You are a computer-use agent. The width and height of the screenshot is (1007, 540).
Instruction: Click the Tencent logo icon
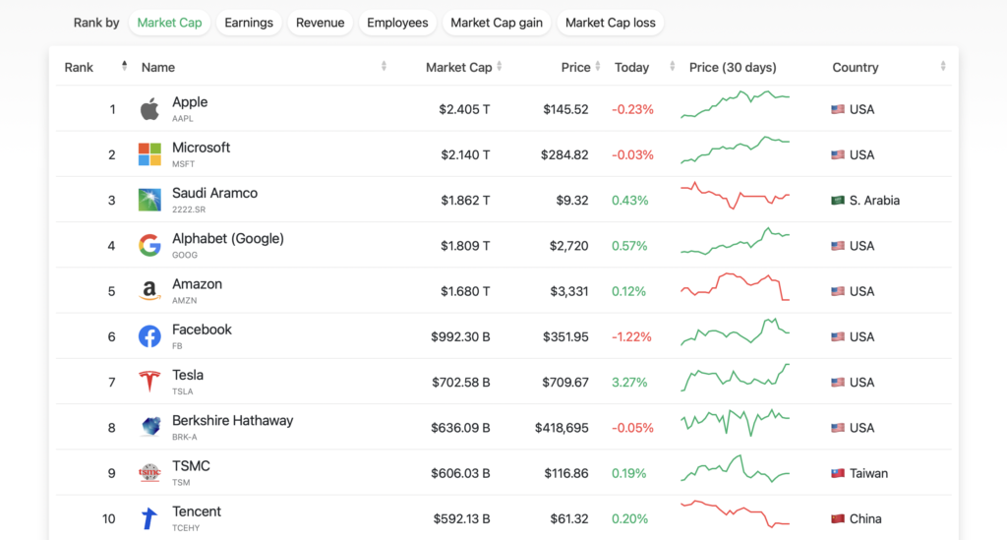[x=149, y=518]
